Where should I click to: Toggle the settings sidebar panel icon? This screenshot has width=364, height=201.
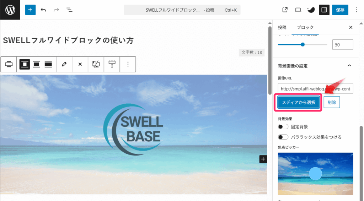pos(324,10)
